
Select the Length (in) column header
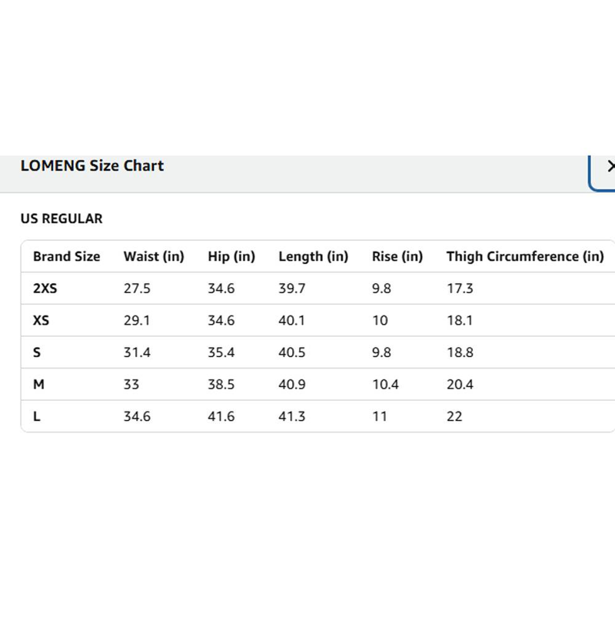coord(313,257)
